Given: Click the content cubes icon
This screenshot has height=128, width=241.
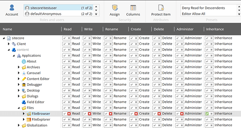Looking at the screenshot, I should (14, 50).
